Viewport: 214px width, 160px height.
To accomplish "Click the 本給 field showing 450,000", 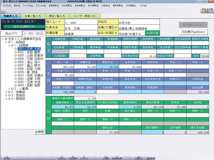I will pyautogui.click(x=61, y=67).
